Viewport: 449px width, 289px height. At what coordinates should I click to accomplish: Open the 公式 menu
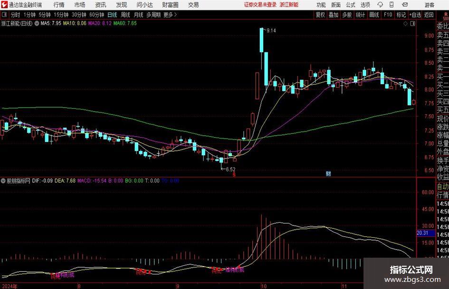351,5
